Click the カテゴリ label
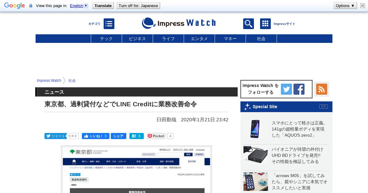The width and height of the screenshot is (368, 193). tap(94, 24)
